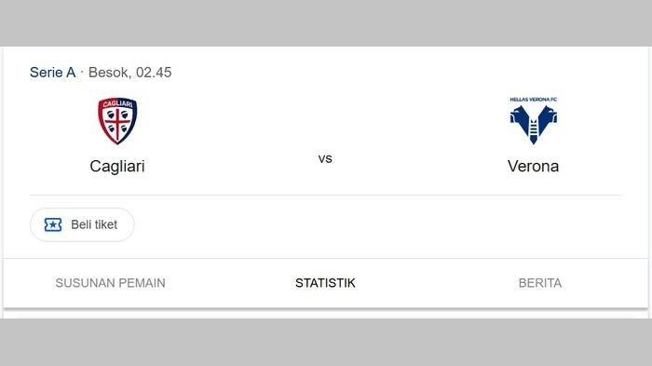Click the 02.45 kick-off time

coord(154,73)
